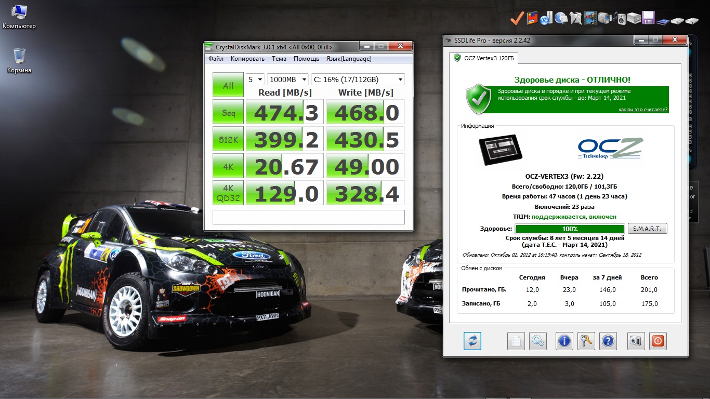Open the Язык(Language) menu

pyautogui.click(x=349, y=59)
